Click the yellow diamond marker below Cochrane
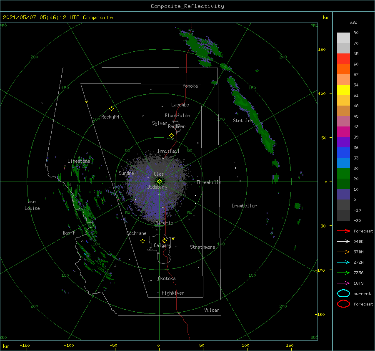375x351 pixels. [142, 241]
